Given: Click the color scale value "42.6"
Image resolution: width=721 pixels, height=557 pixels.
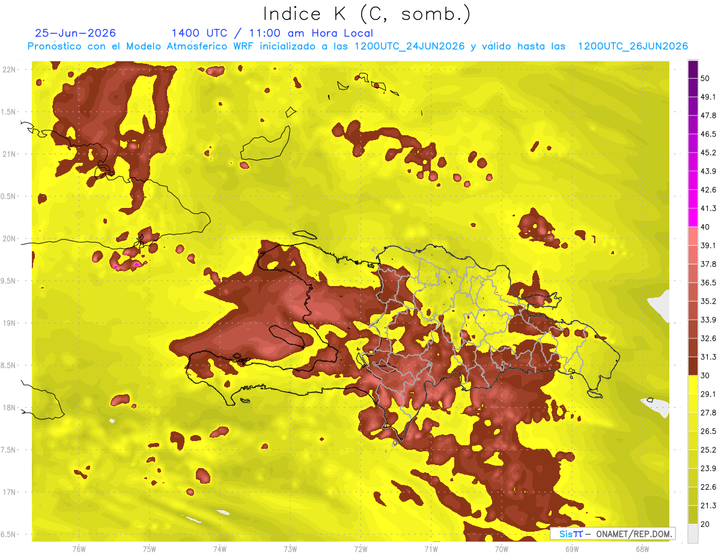Looking at the screenshot, I should pos(708,190).
